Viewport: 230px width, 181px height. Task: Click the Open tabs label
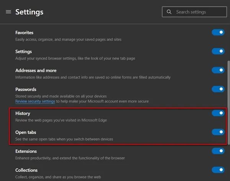26,132
